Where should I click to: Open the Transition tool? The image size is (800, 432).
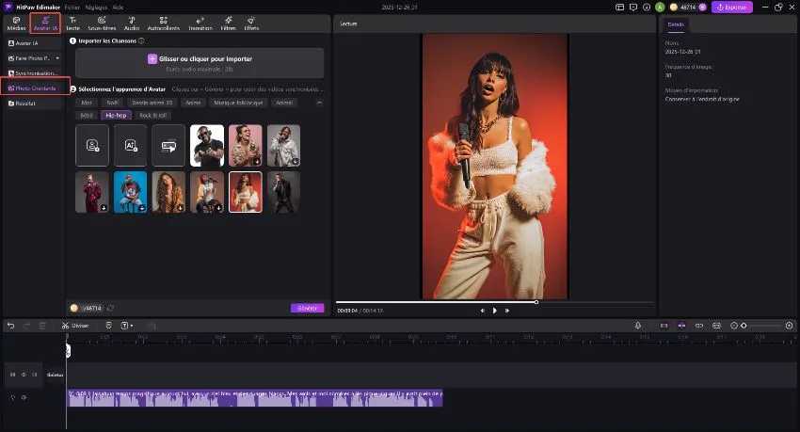click(x=200, y=24)
